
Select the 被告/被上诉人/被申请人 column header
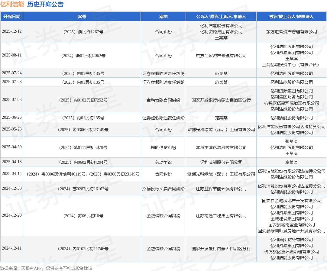pos(291,17)
